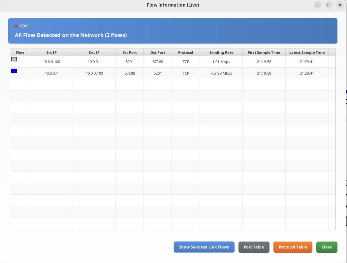Select the 1.01 Mbps sending rate cell
347x263 pixels.
pos(221,62)
